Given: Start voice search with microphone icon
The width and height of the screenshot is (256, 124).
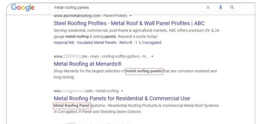Looking at the screenshot, I should click(x=221, y=7).
